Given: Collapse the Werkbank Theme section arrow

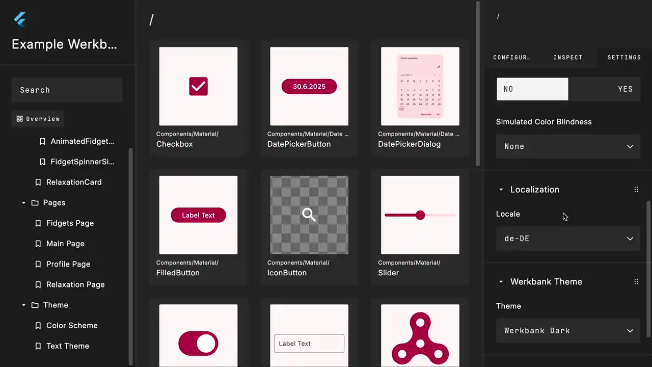Looking at the screenshot, I should pyautogui.click(x=501, y=282).
